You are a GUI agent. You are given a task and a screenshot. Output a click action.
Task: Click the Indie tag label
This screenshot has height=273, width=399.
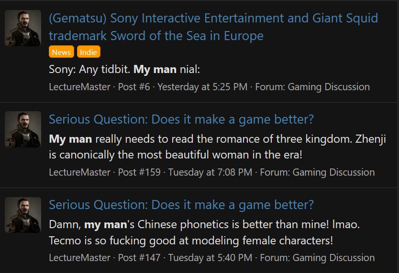[89, 52]
